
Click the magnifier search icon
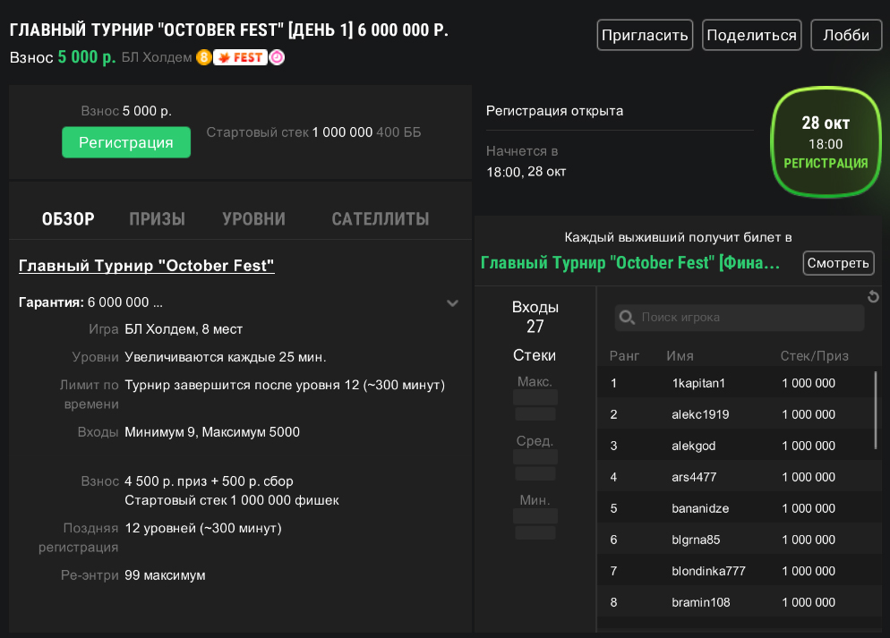(627, 318)
